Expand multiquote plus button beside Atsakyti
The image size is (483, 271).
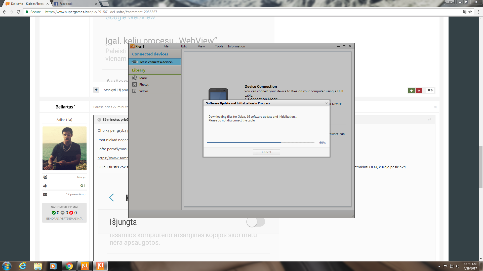[96, 90]
